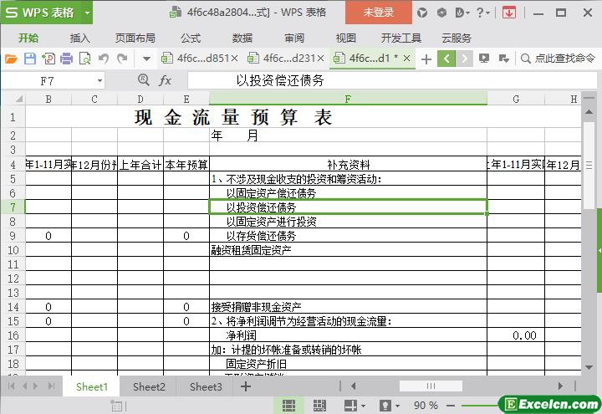Open the 云服务 ribbon tab

click(457, 38)
